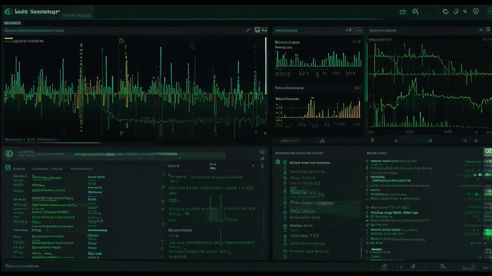Expand the menu icon at the lower-left panel's top-right corner
The width and height of the screenshot is (492, 276).
click(x=263, y=152)
